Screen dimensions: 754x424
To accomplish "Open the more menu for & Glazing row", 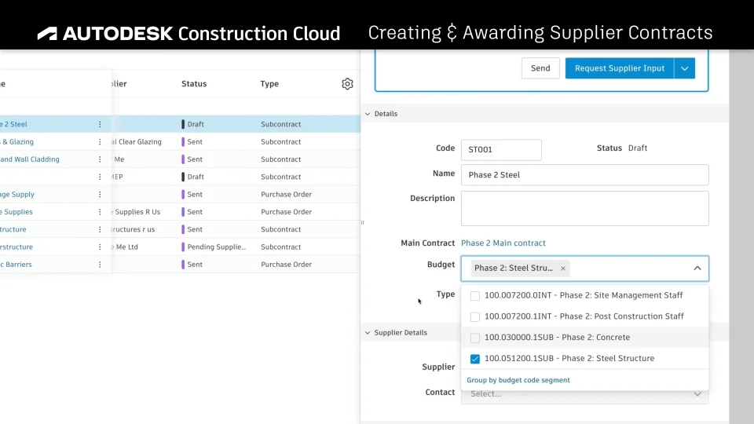I will coord(100,142).
